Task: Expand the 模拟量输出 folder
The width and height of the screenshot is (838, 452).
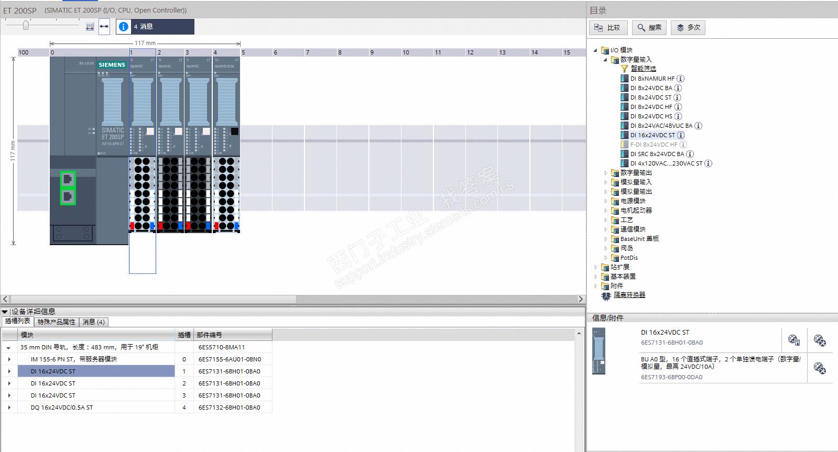Action: [605, 192]
